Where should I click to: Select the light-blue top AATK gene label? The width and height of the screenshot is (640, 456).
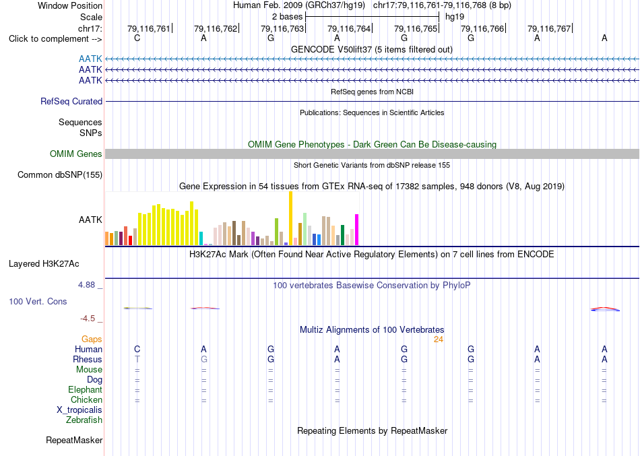(x=90, y=59)
